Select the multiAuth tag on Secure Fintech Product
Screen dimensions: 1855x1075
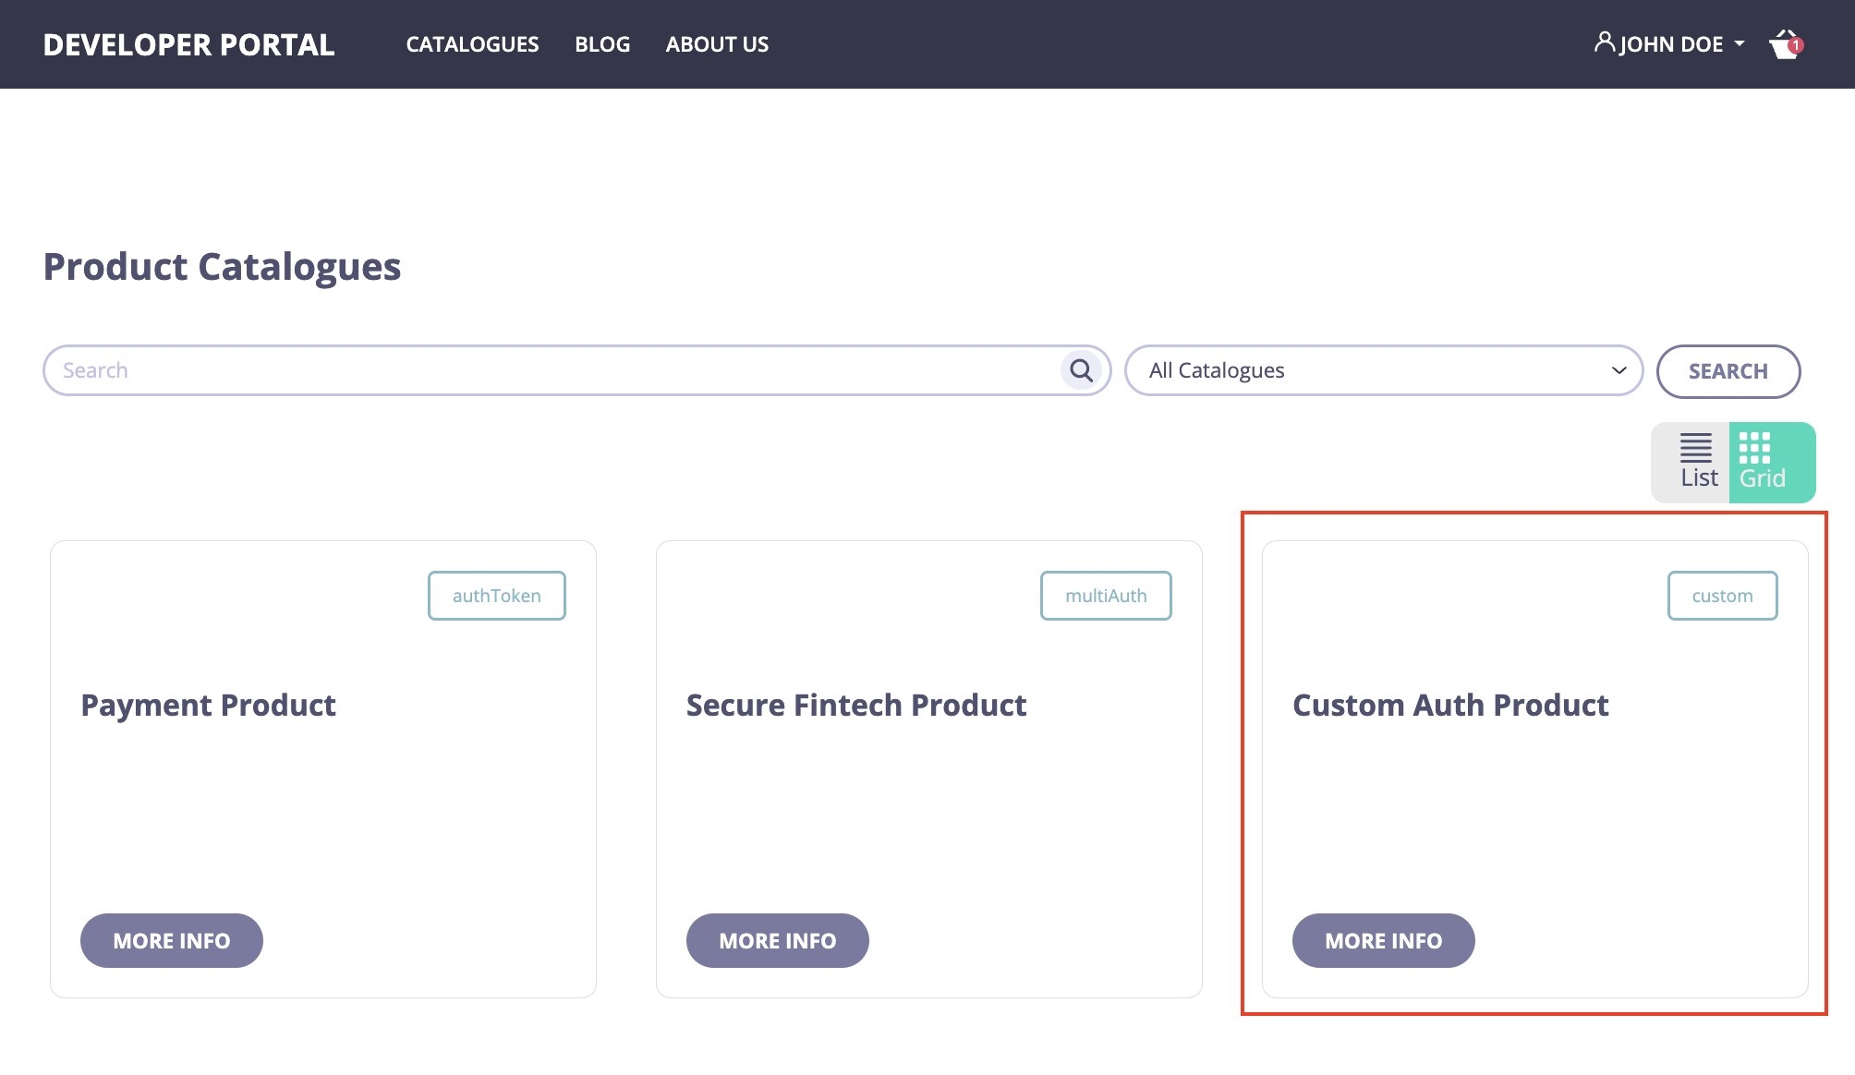(1106, 595)
